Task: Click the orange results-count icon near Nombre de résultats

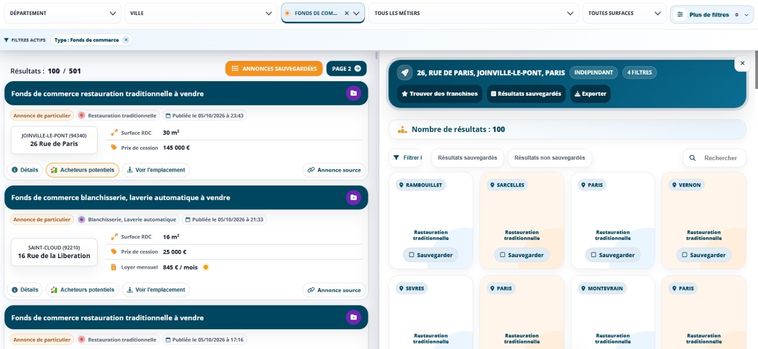Action: (x=402, y=130)
